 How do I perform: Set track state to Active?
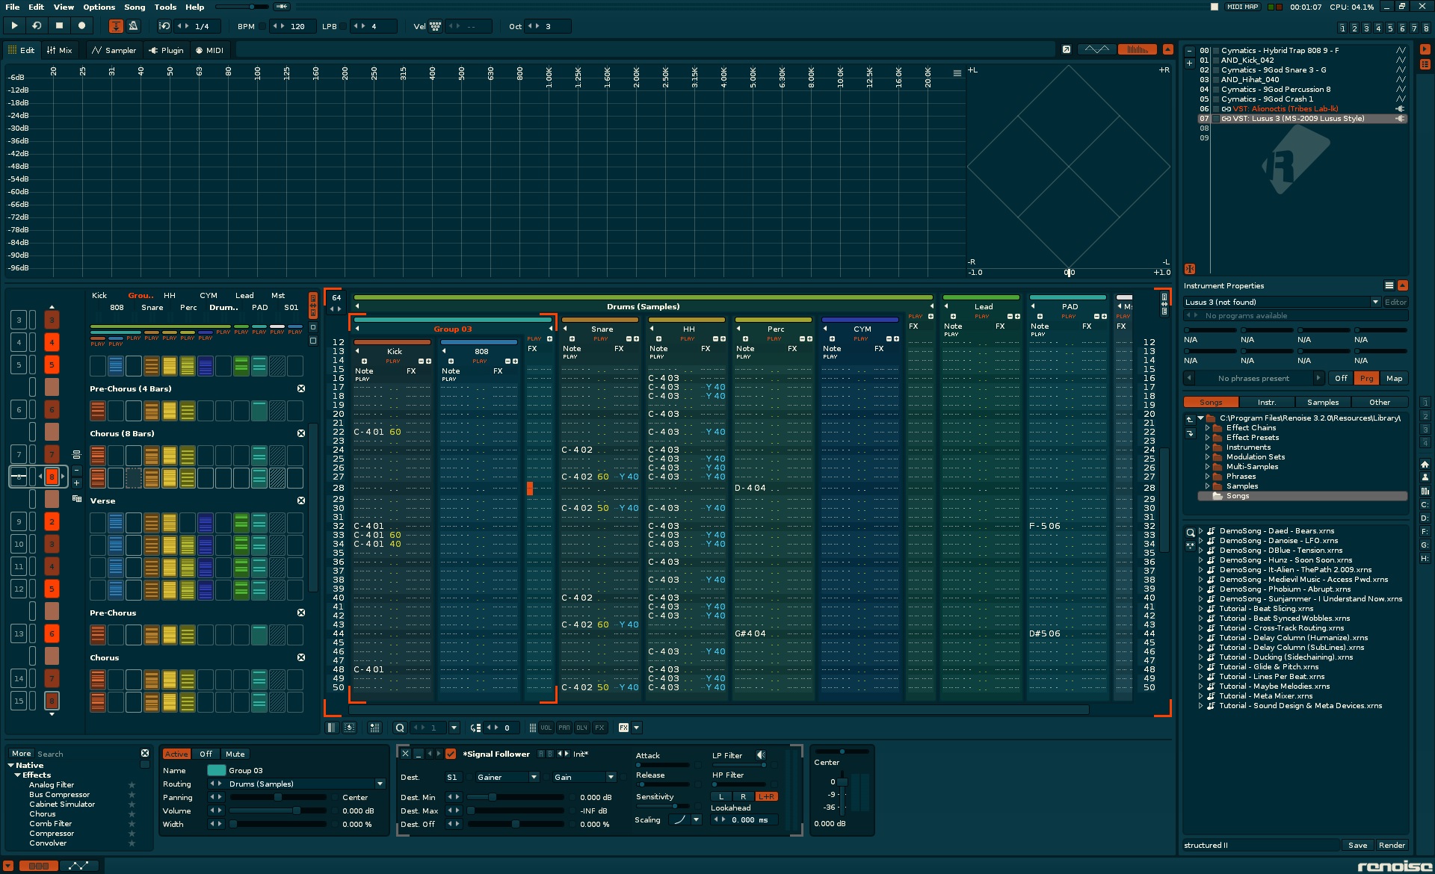pos(177,754)
